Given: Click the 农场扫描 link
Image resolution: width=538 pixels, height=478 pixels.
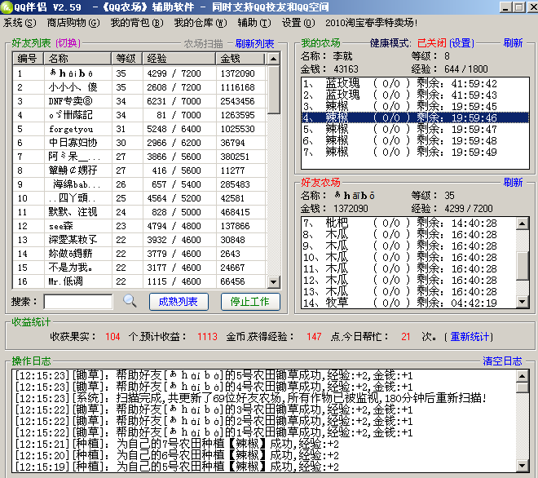Looking at the screenshot, I should (x=204, y=43).
